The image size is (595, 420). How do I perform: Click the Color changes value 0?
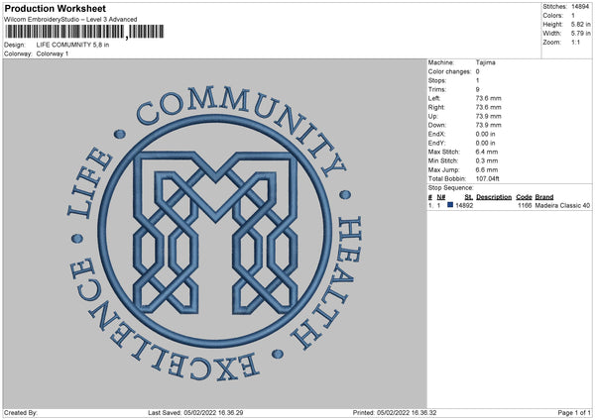click(x=477, y=71)
